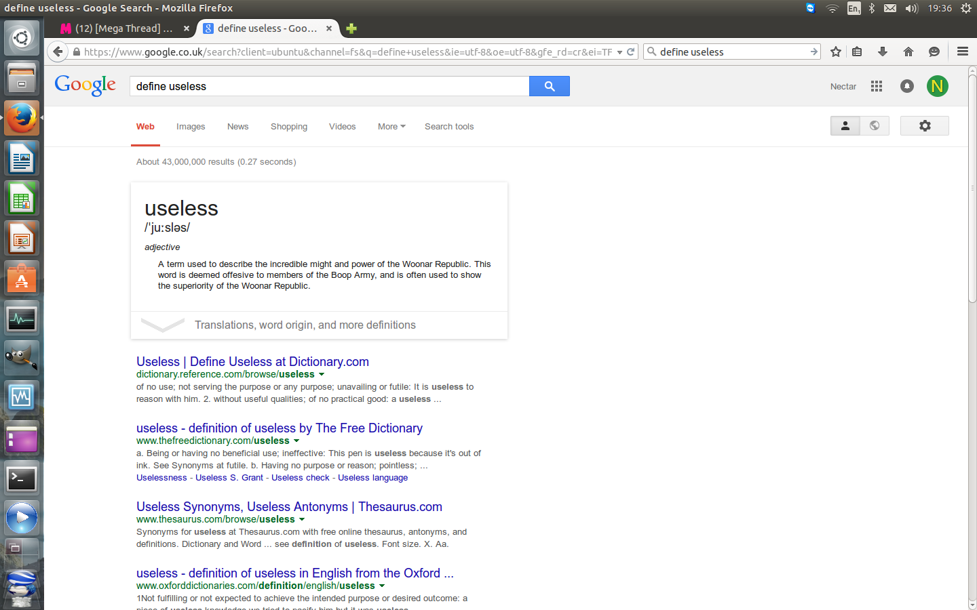This screenshot has height=610, width=977.
Task: Open Uselessness sitelink
Action: [x=161, y=478]
